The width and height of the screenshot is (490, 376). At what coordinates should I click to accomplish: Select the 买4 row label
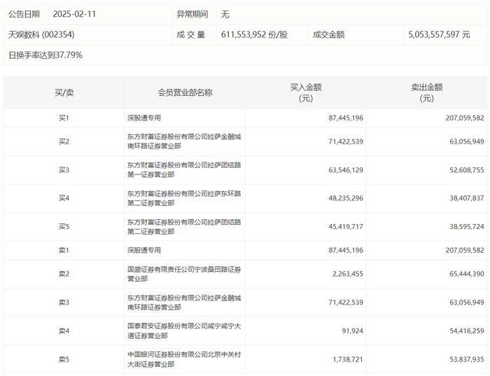click(64, 198)
